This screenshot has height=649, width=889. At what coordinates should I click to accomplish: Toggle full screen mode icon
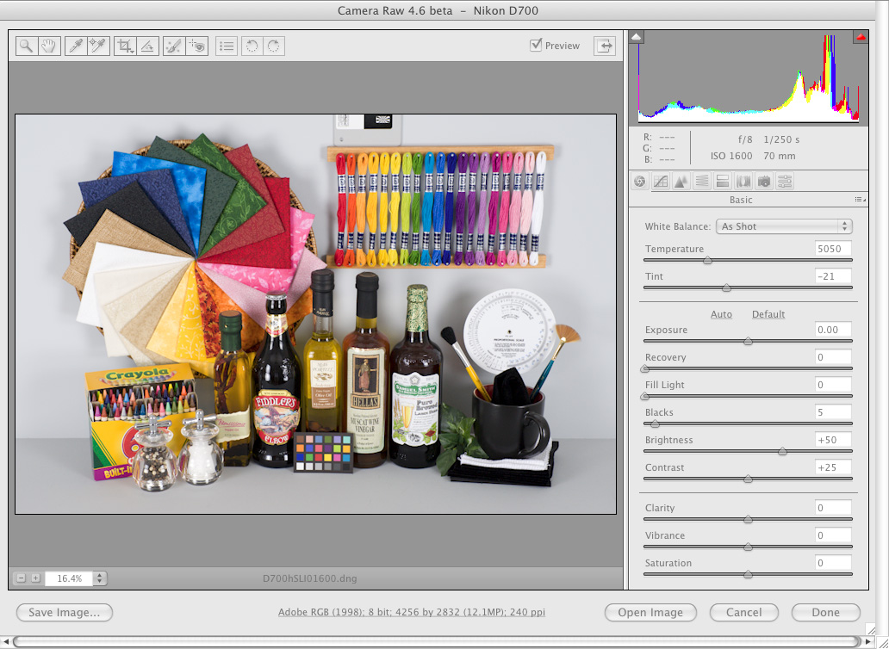point(605,46)
